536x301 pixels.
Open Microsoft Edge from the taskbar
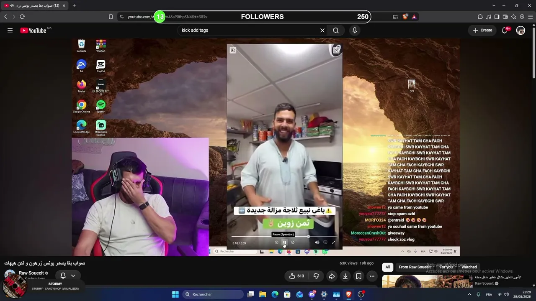(275, 294)
